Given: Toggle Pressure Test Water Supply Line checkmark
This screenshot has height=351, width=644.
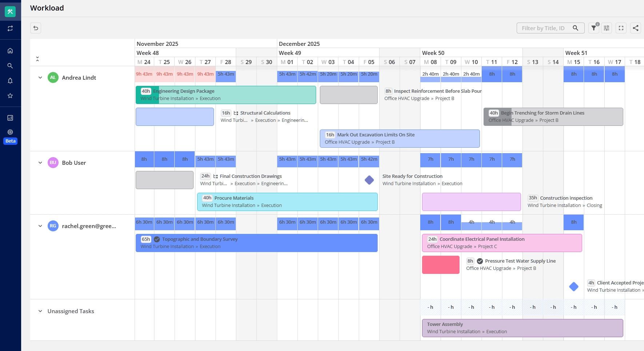Looking at the screenshot, I should (480, 261).
